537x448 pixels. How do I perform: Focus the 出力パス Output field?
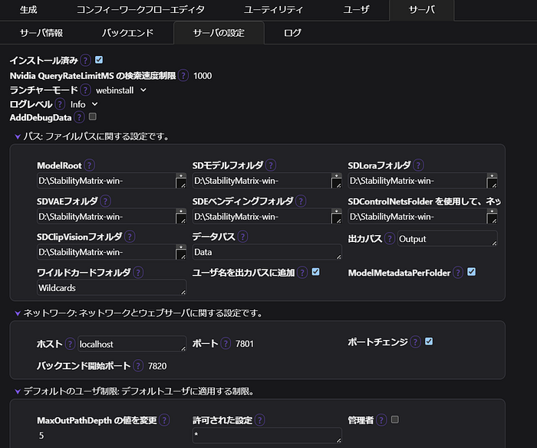tap(447, 238)
